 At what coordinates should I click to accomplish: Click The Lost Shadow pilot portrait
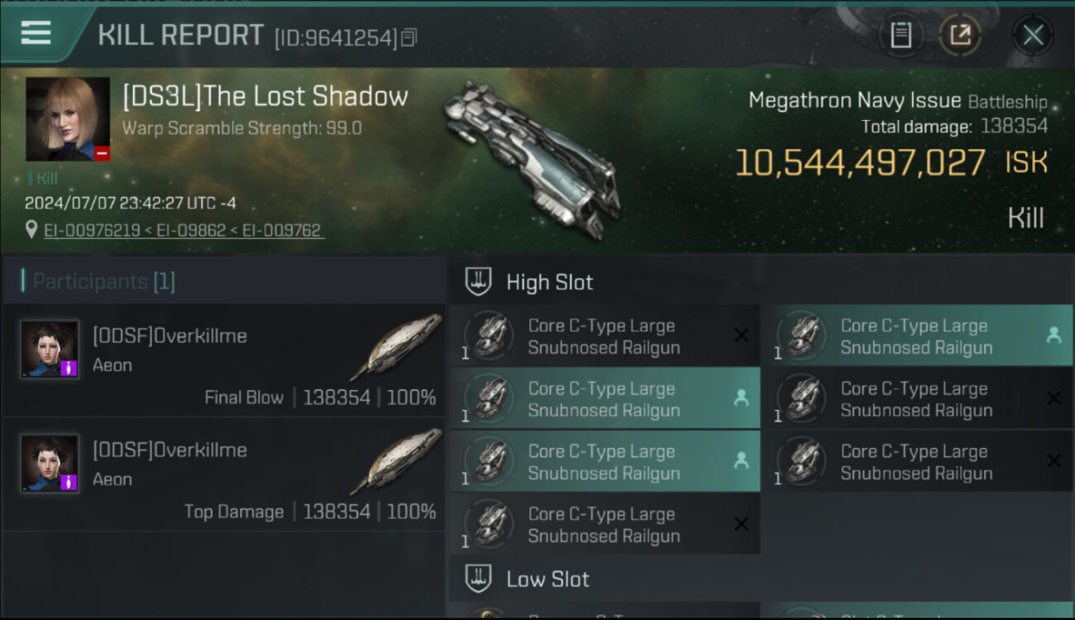[x=68, y=119]
